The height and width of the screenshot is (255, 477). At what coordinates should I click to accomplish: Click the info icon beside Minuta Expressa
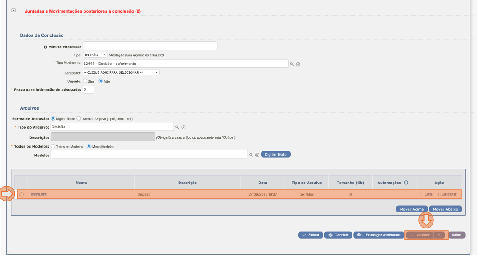[x=45, y=47]
